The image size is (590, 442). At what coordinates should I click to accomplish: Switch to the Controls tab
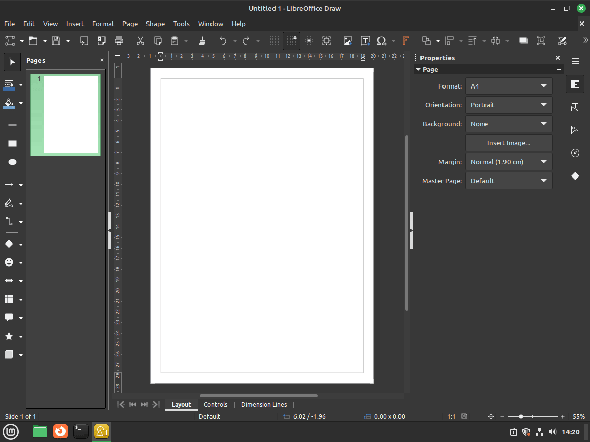216,404
